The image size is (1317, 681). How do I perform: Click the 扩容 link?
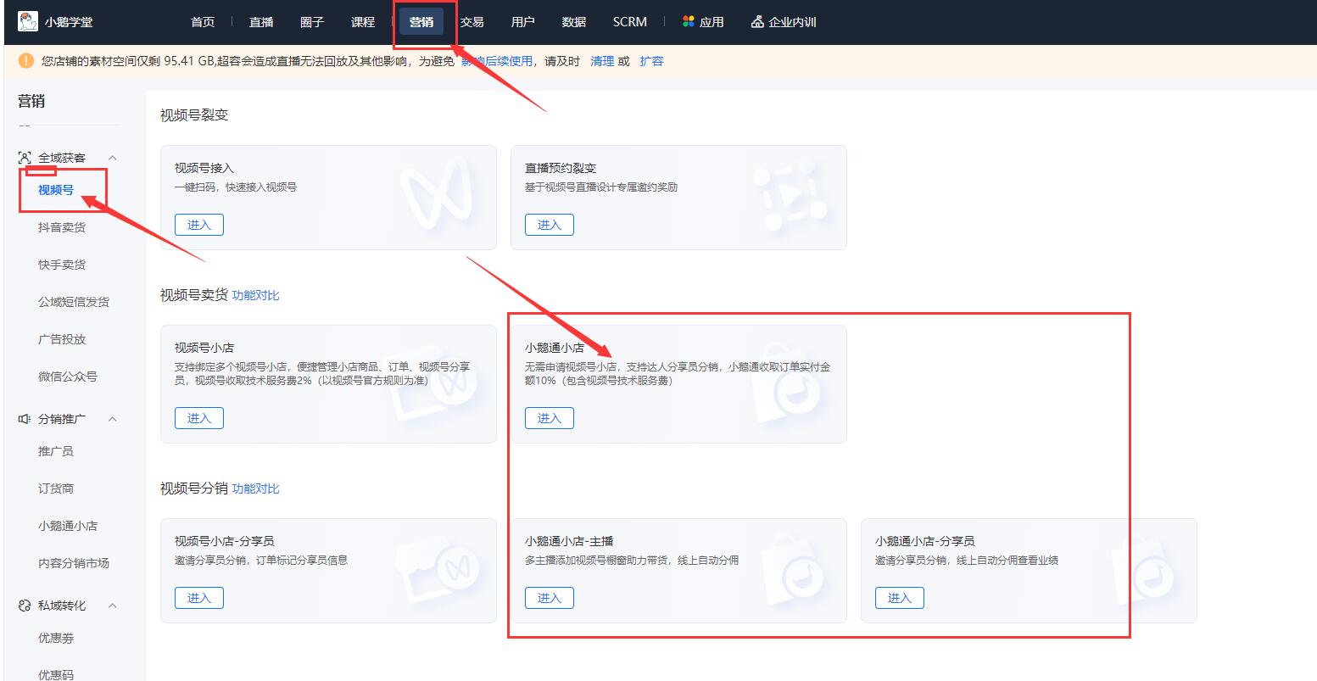(x=651, y=60)
